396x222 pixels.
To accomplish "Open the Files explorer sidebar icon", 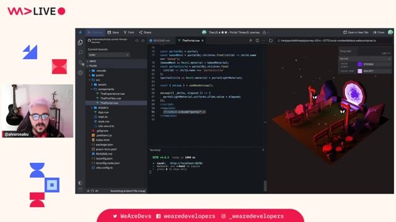I will tap(80, 43).
